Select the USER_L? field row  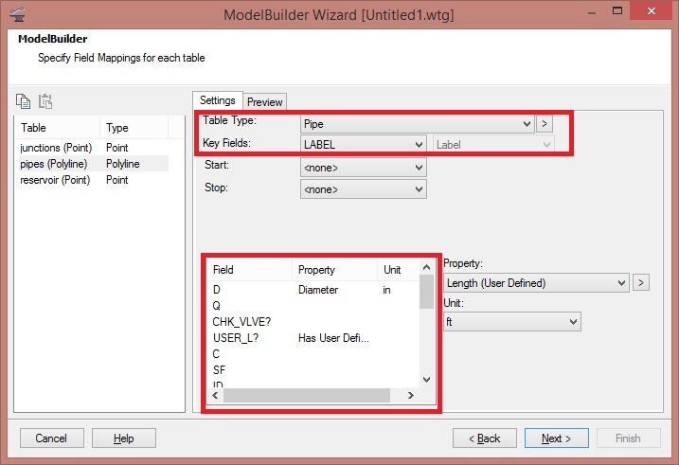313,338
